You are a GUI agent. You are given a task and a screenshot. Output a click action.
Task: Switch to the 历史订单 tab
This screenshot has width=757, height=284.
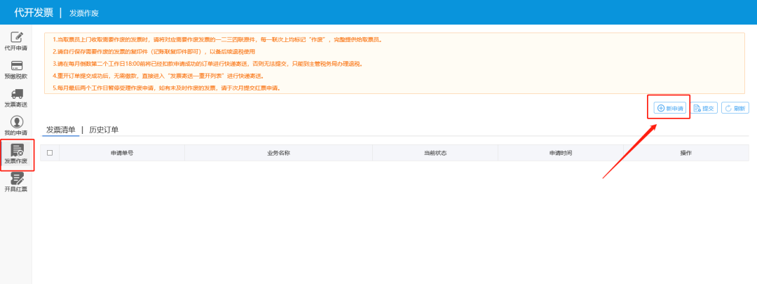[104, 130]
